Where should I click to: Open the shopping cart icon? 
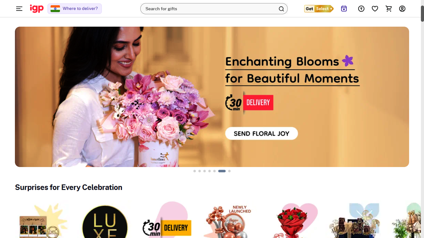click(x=389, y=9)
